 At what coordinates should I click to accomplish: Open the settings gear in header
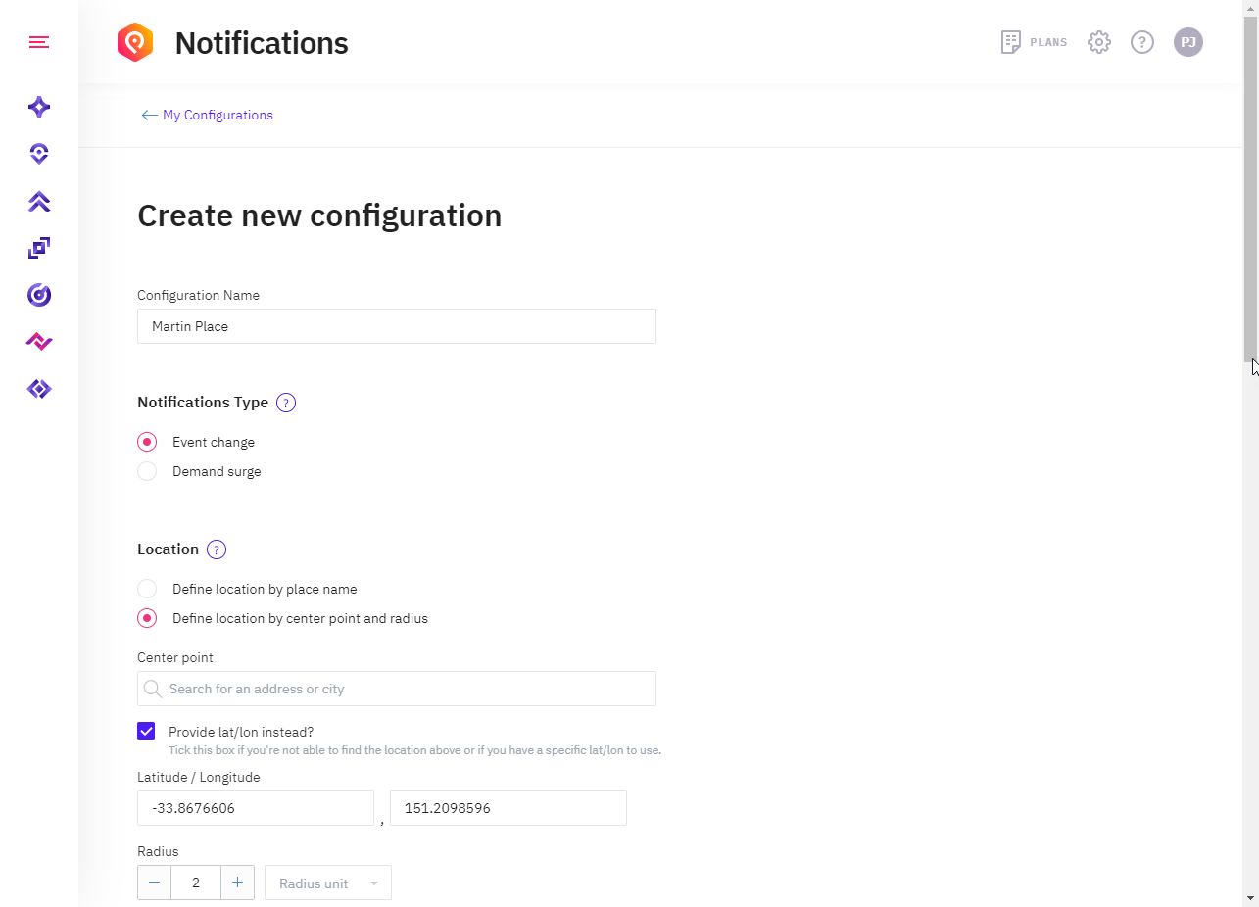(x=1099, y=42)
